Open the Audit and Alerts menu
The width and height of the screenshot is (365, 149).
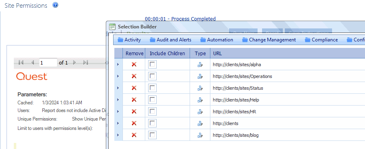tap(170, 40)
